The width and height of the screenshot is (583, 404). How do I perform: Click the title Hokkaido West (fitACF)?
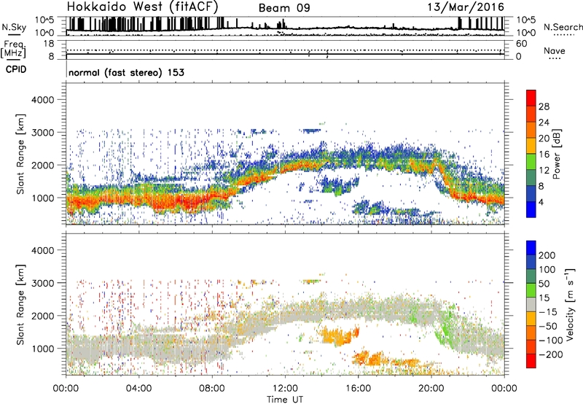coord(142,7)
